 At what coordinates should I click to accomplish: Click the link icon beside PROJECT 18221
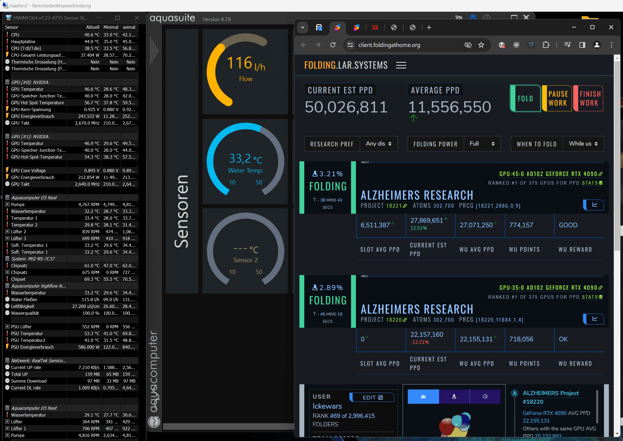point(405,206)
